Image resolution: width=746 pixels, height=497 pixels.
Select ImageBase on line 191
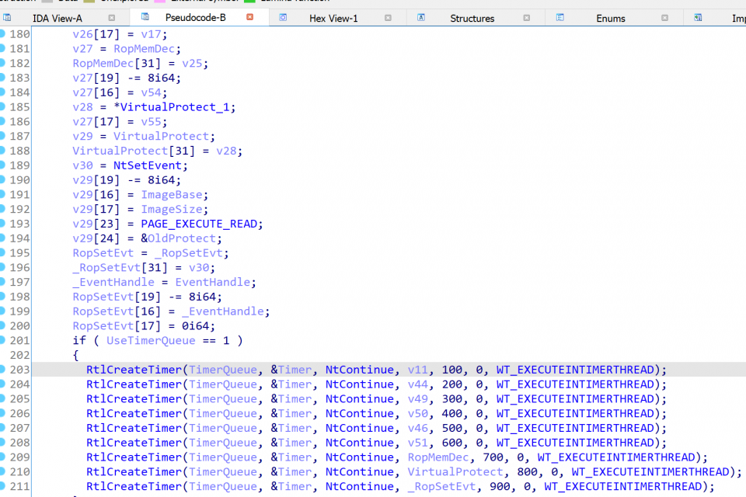point(171,195)
